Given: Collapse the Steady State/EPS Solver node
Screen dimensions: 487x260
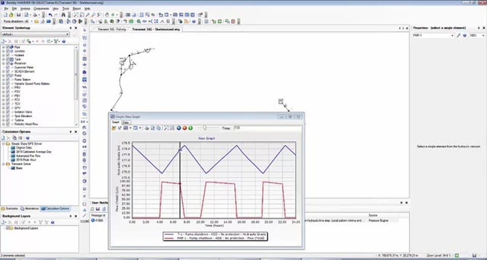Looking at the screenshot, I should click(4, 144).
